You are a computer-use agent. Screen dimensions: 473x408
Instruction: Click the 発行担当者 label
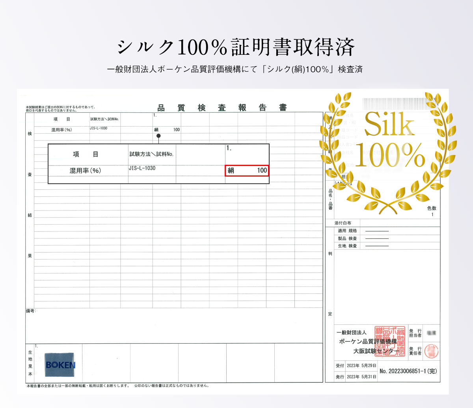pyautogui.click(x=415, y=333)
